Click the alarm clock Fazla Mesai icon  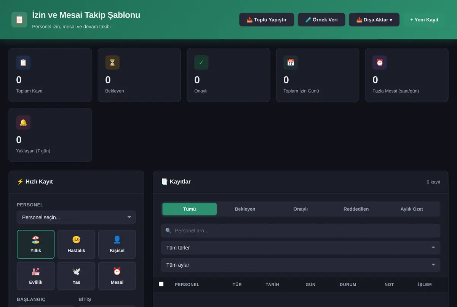380,62
